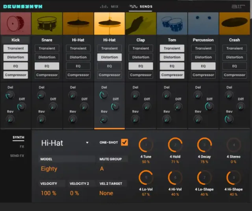Screen dimensions: 252x211
Task: Click the Percussion channel name label
Action: [203, 40]
